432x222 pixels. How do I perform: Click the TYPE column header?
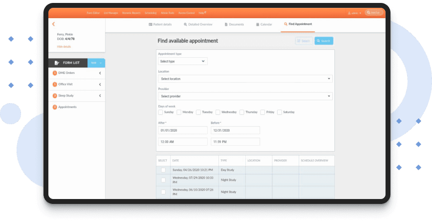(x=232, y=160)
